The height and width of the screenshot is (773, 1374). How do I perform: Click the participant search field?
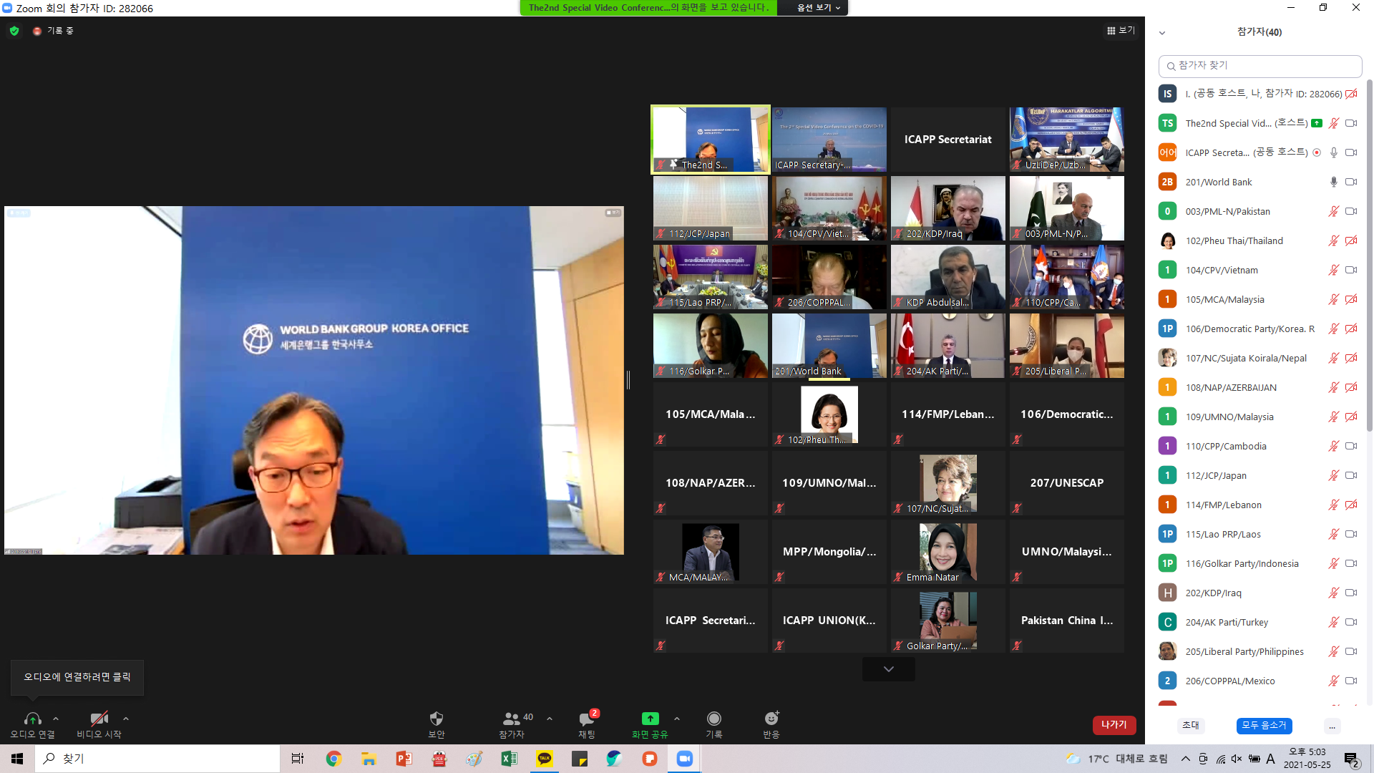(x=1259, y=66)
